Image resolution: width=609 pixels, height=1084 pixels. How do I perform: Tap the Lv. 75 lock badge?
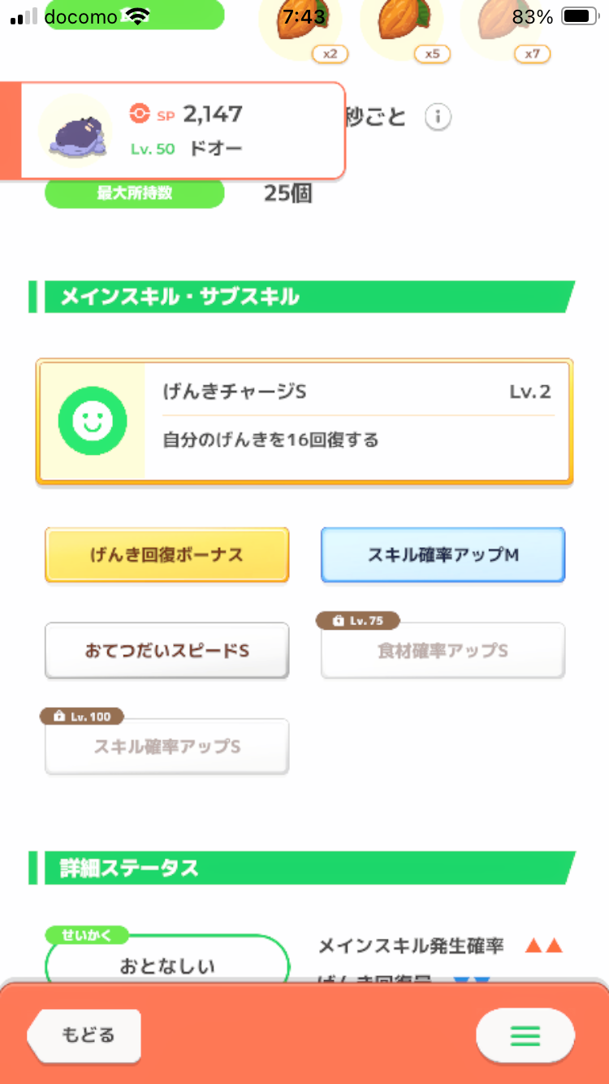click(358, 621)
